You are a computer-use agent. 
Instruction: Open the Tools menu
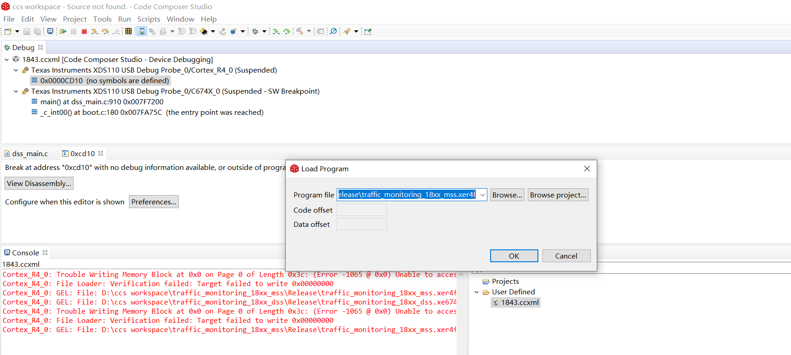(x=102, y=19)
